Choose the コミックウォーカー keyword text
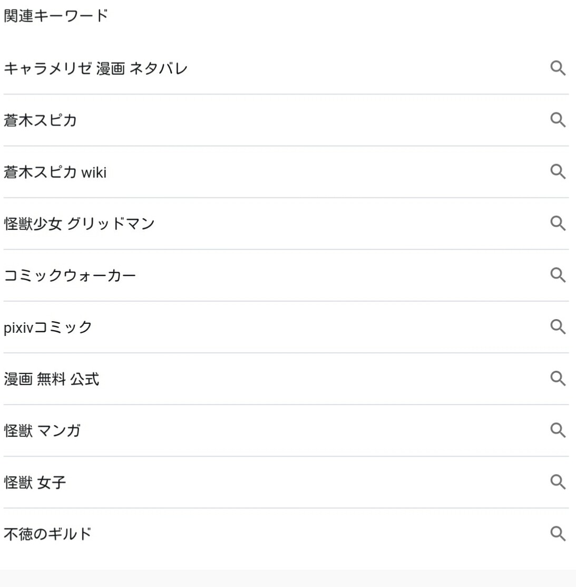The width and height of the screenshot is (576, 587). (70, 275)
